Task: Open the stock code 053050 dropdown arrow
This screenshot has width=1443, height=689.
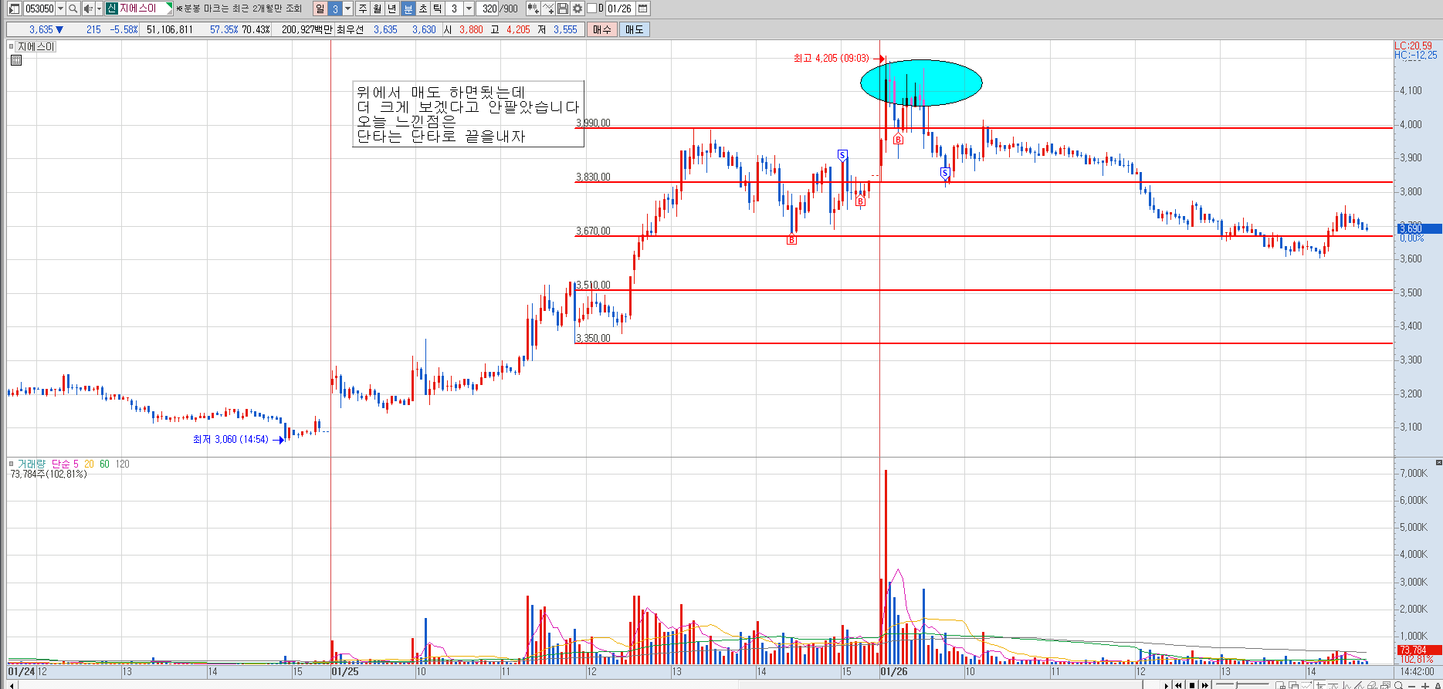Action: (60, 8)
